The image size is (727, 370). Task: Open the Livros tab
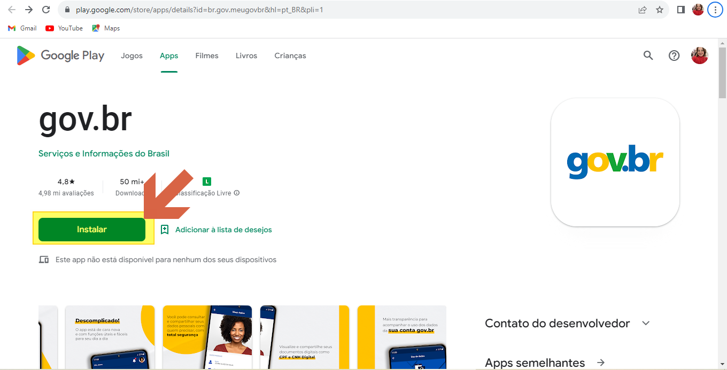[246, 56]
